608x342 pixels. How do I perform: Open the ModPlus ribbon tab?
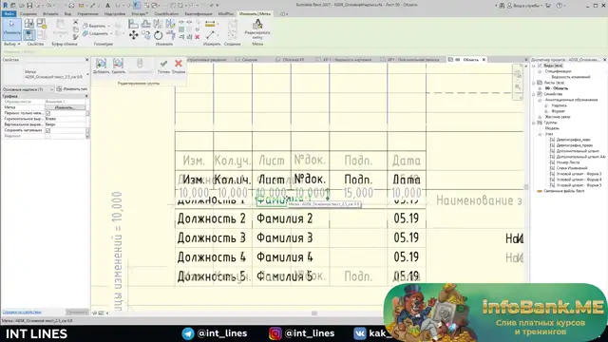(x=225, y=14)
